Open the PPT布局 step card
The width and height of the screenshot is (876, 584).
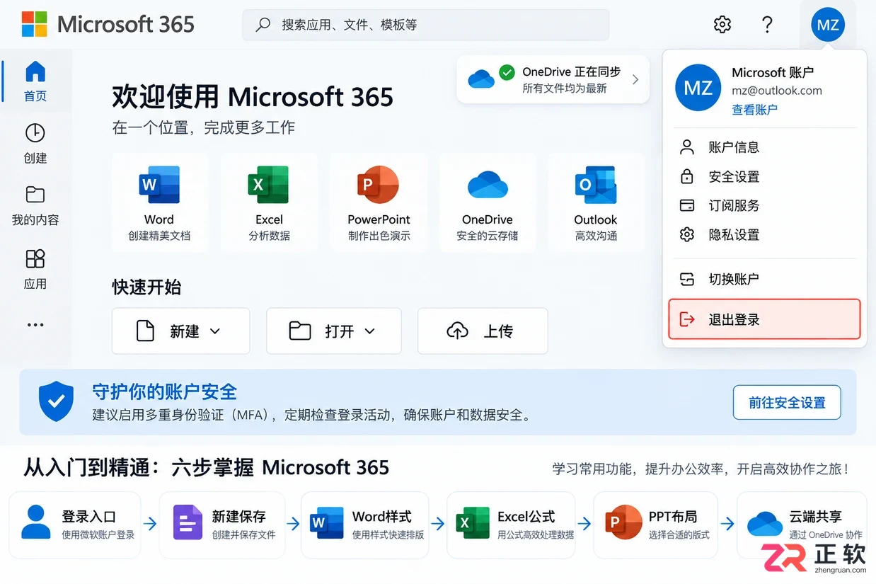coord(655,525)
